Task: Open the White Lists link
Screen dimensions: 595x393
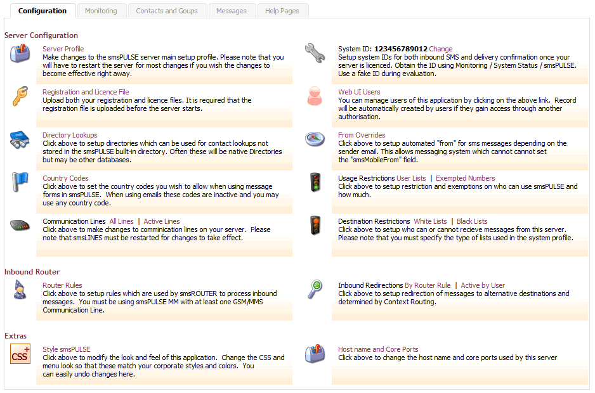Action: [x=430, y=221]
